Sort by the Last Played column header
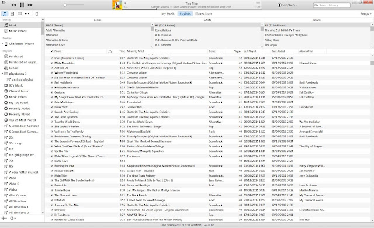Image resolution: width=374 pixels, height=228 pixels. coord(257,51)
